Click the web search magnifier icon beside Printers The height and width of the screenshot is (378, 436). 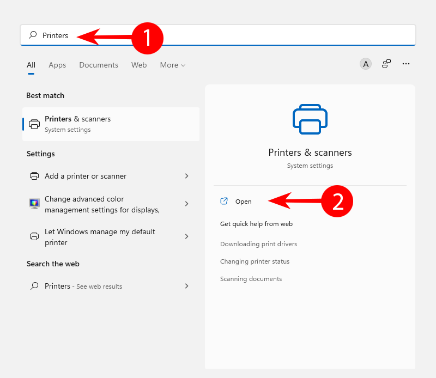pyautogui.click(x=34, y=286)
